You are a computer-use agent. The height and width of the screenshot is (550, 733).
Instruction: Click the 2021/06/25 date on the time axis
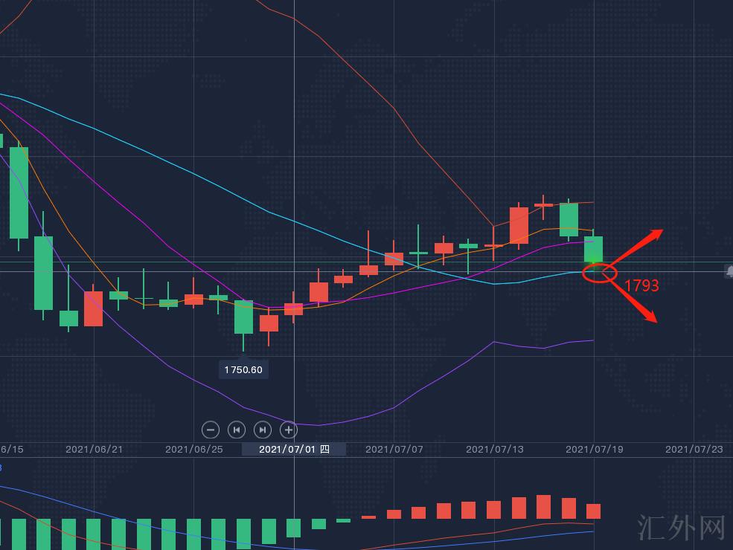click(193, 449)
